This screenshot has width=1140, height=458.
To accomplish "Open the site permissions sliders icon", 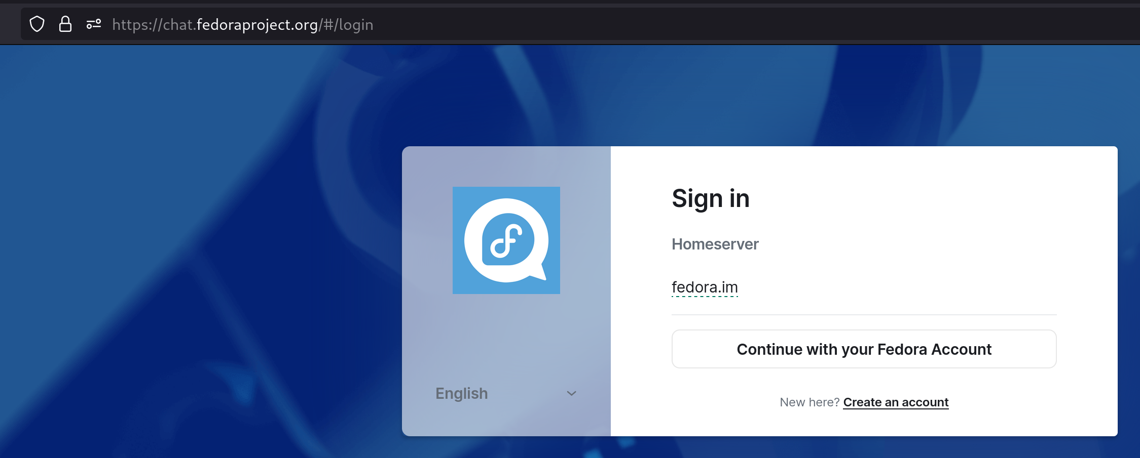I will pos(94,24).
